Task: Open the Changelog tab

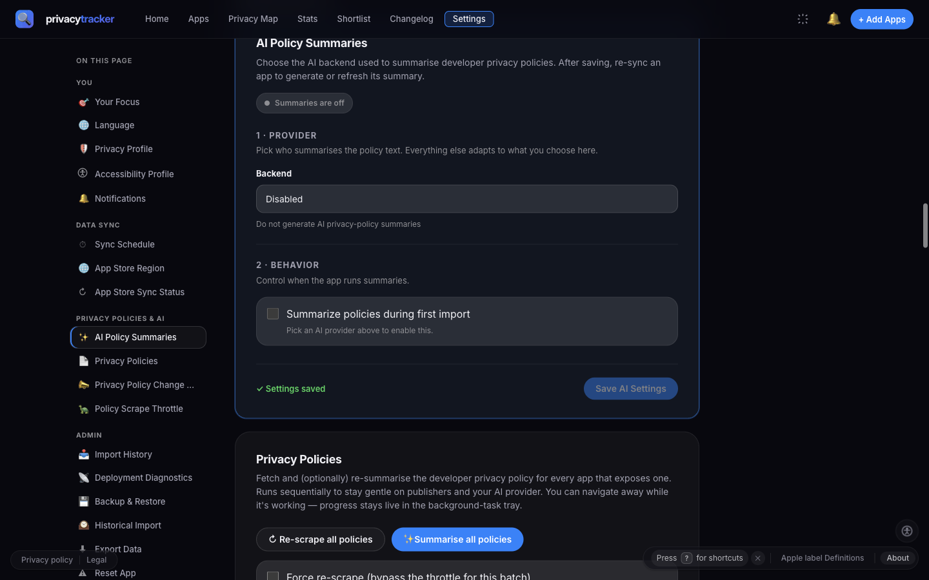Action: (x=412, y=19)
